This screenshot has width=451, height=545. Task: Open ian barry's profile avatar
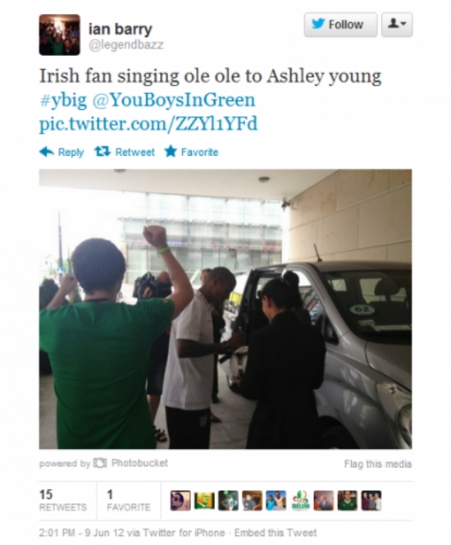tap(59, 34)
